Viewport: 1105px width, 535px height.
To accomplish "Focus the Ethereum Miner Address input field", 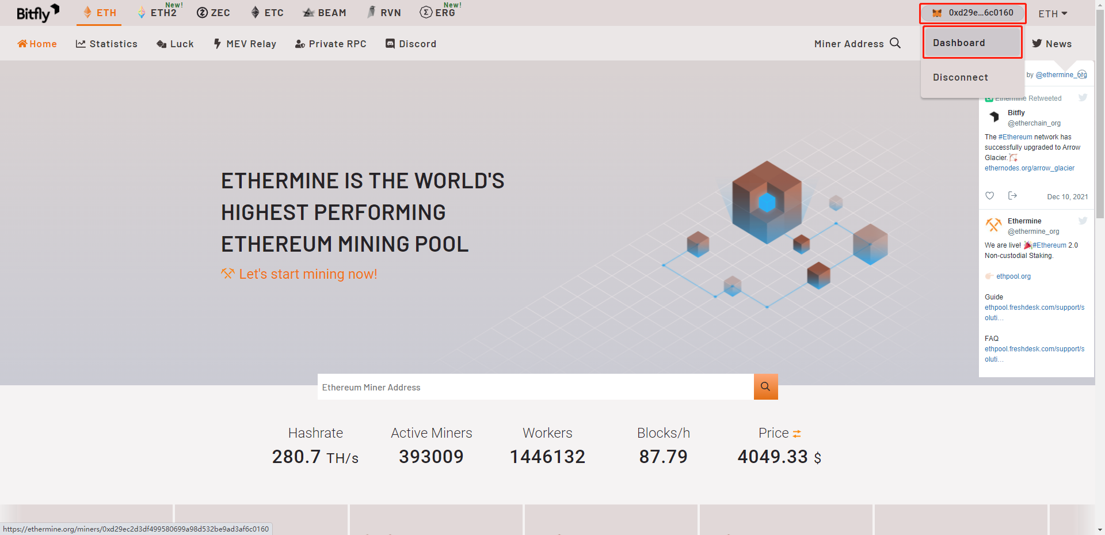I will click(x=536, y=386).
